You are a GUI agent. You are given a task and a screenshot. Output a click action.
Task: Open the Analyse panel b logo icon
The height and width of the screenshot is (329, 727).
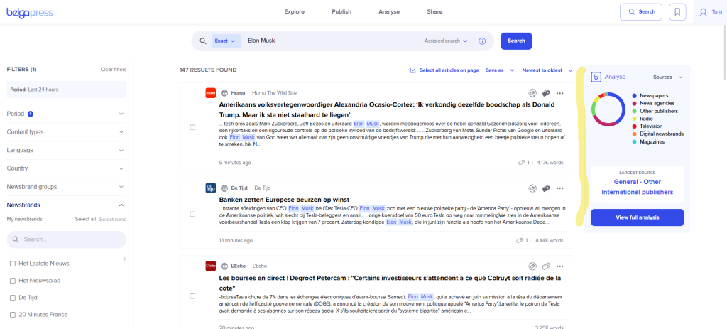tap(596, 77)
